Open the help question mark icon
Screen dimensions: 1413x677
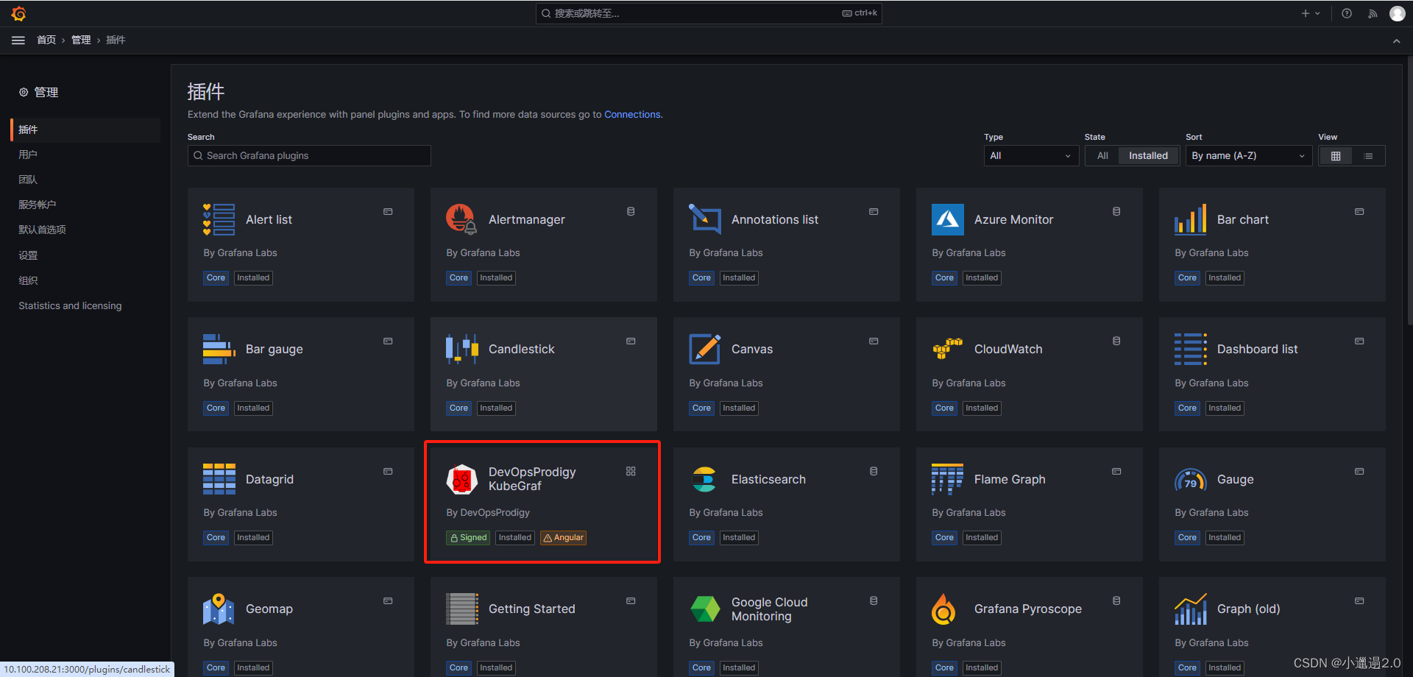pyautogui.click(x=1347, y=13)
